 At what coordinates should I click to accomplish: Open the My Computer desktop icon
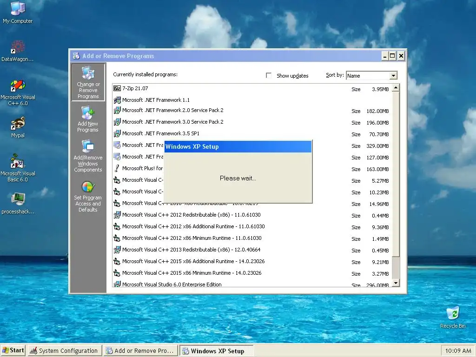18,12
